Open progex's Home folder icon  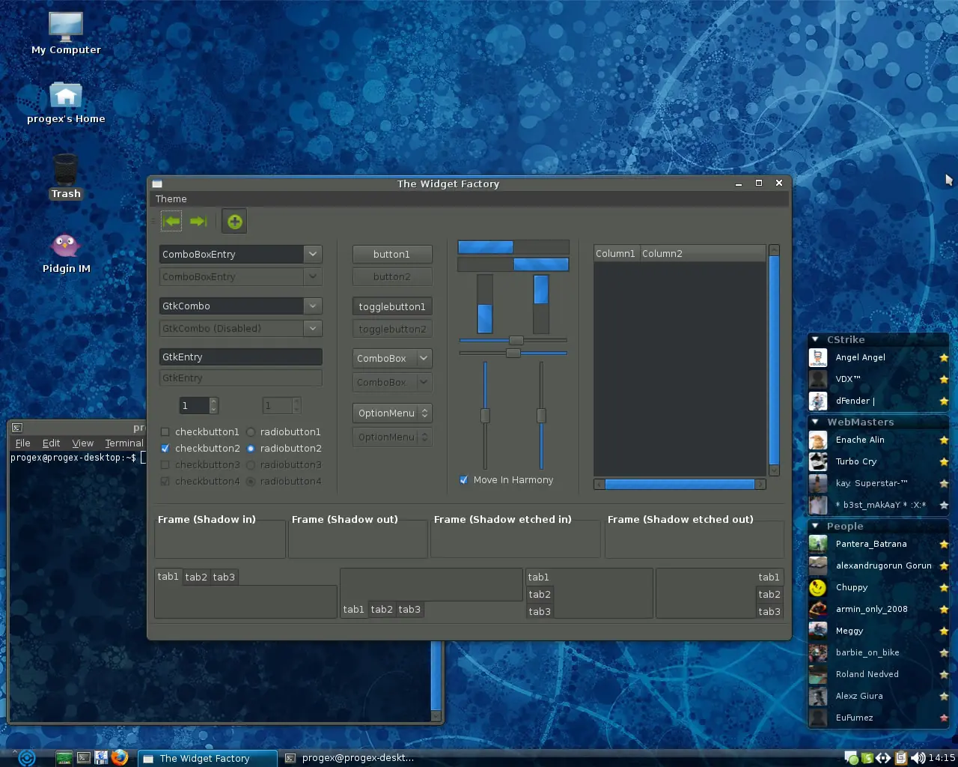click(66, 103)
